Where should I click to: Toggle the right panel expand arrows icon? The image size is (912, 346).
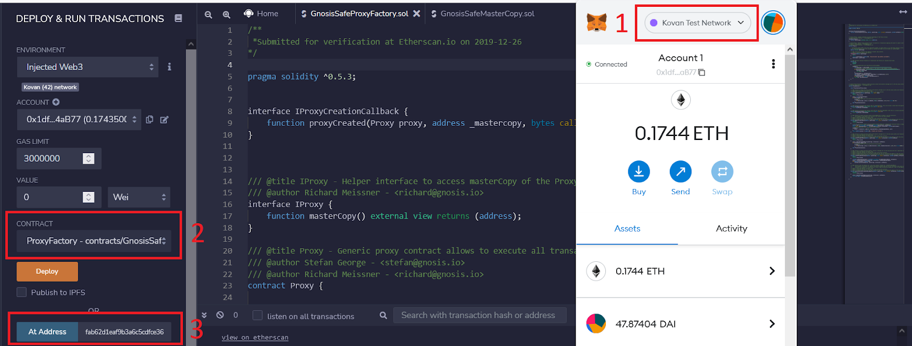coord(903,11)
